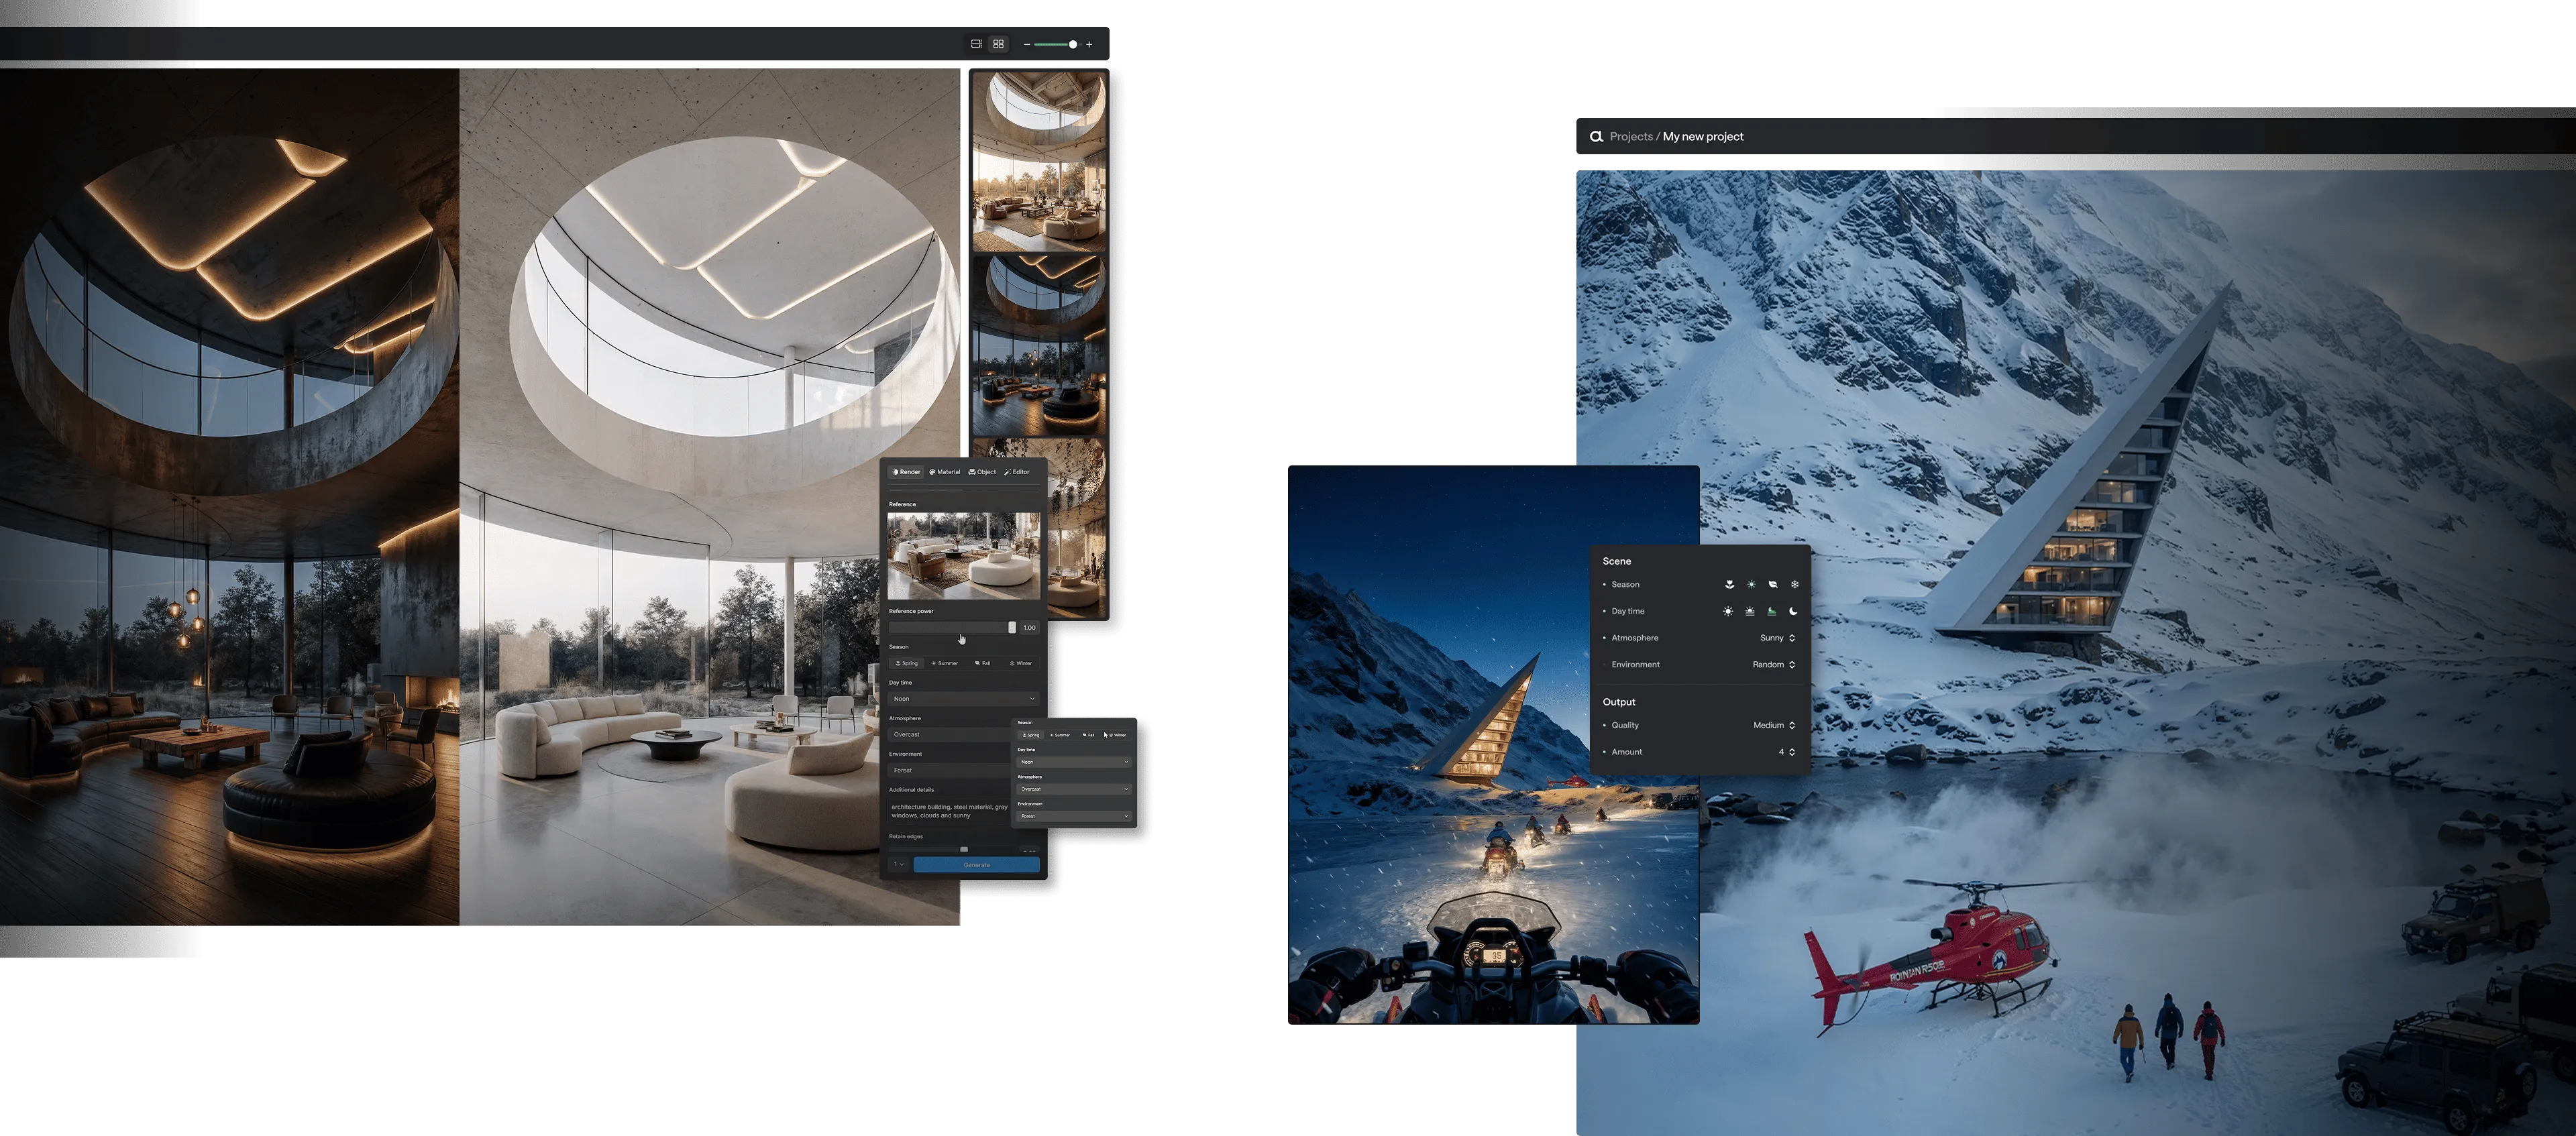Open the Editor tab
This screenshot has height=1136, width=2576.
tap(1017, 472)
